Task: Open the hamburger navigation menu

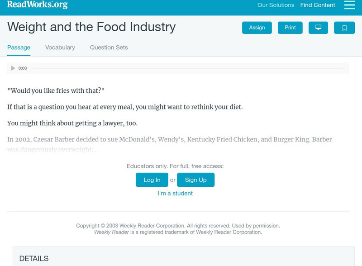Action: point(349,5)
